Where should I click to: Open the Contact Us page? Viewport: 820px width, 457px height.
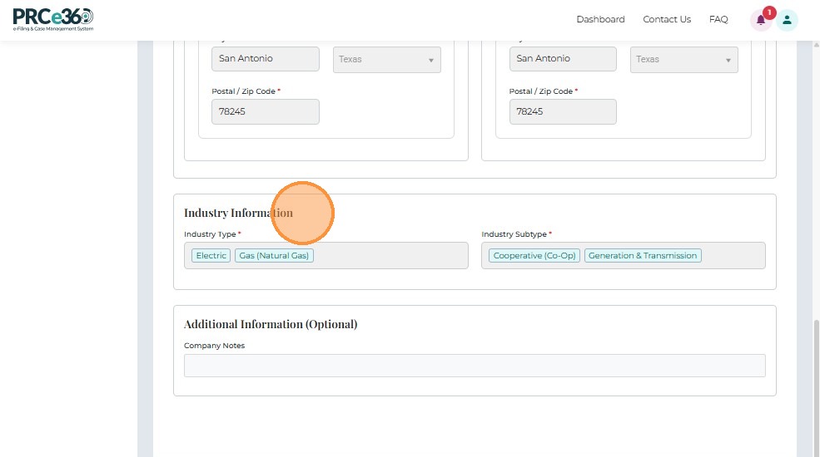coord(667,19)
